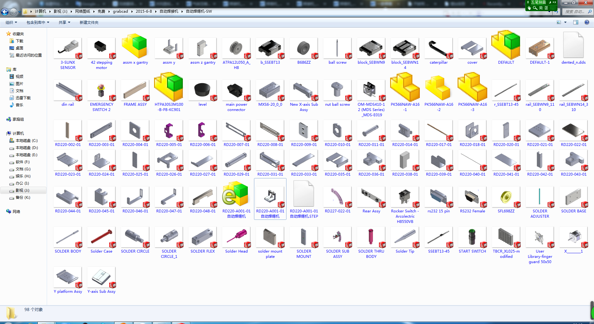Select the RD220-022-01 plate part

point(574,134)
